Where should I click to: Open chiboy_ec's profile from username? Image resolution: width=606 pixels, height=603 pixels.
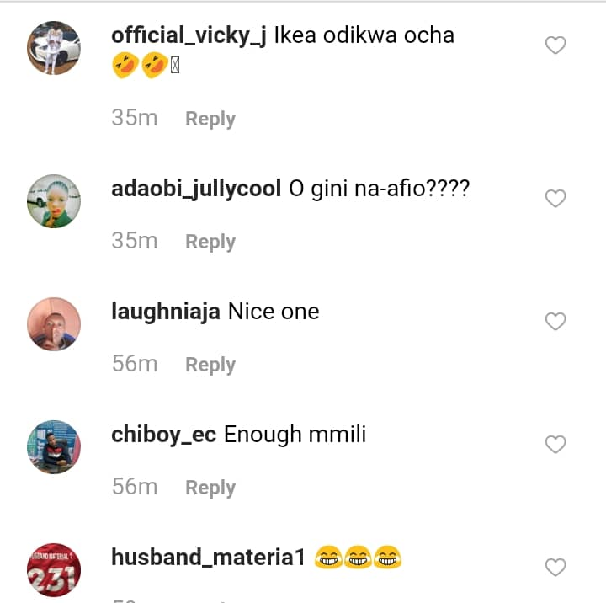pyautogui.click(x=164, y=435)
